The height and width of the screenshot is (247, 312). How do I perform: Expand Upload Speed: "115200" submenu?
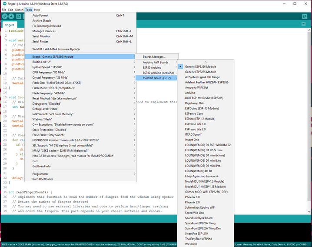click(x=80, y=67)
